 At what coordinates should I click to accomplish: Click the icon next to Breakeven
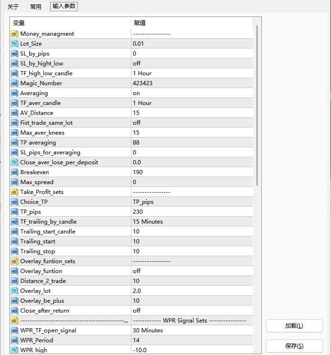click(x=14, y=172)
